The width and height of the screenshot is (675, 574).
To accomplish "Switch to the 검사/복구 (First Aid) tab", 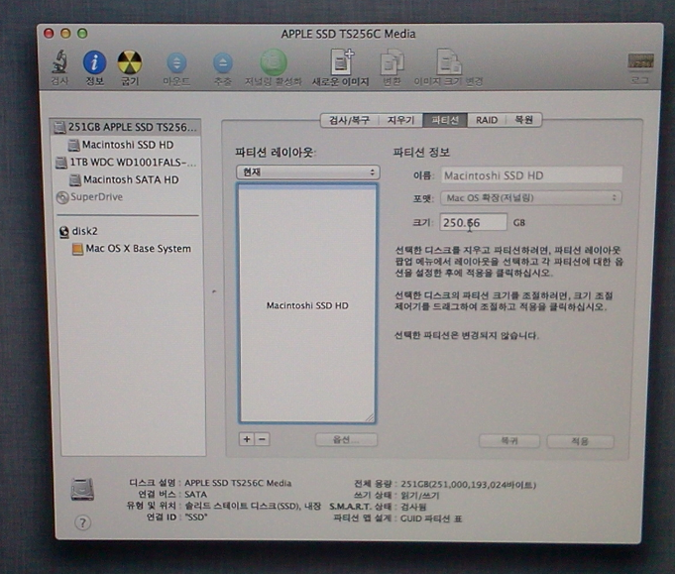I will tap(349, 120).
